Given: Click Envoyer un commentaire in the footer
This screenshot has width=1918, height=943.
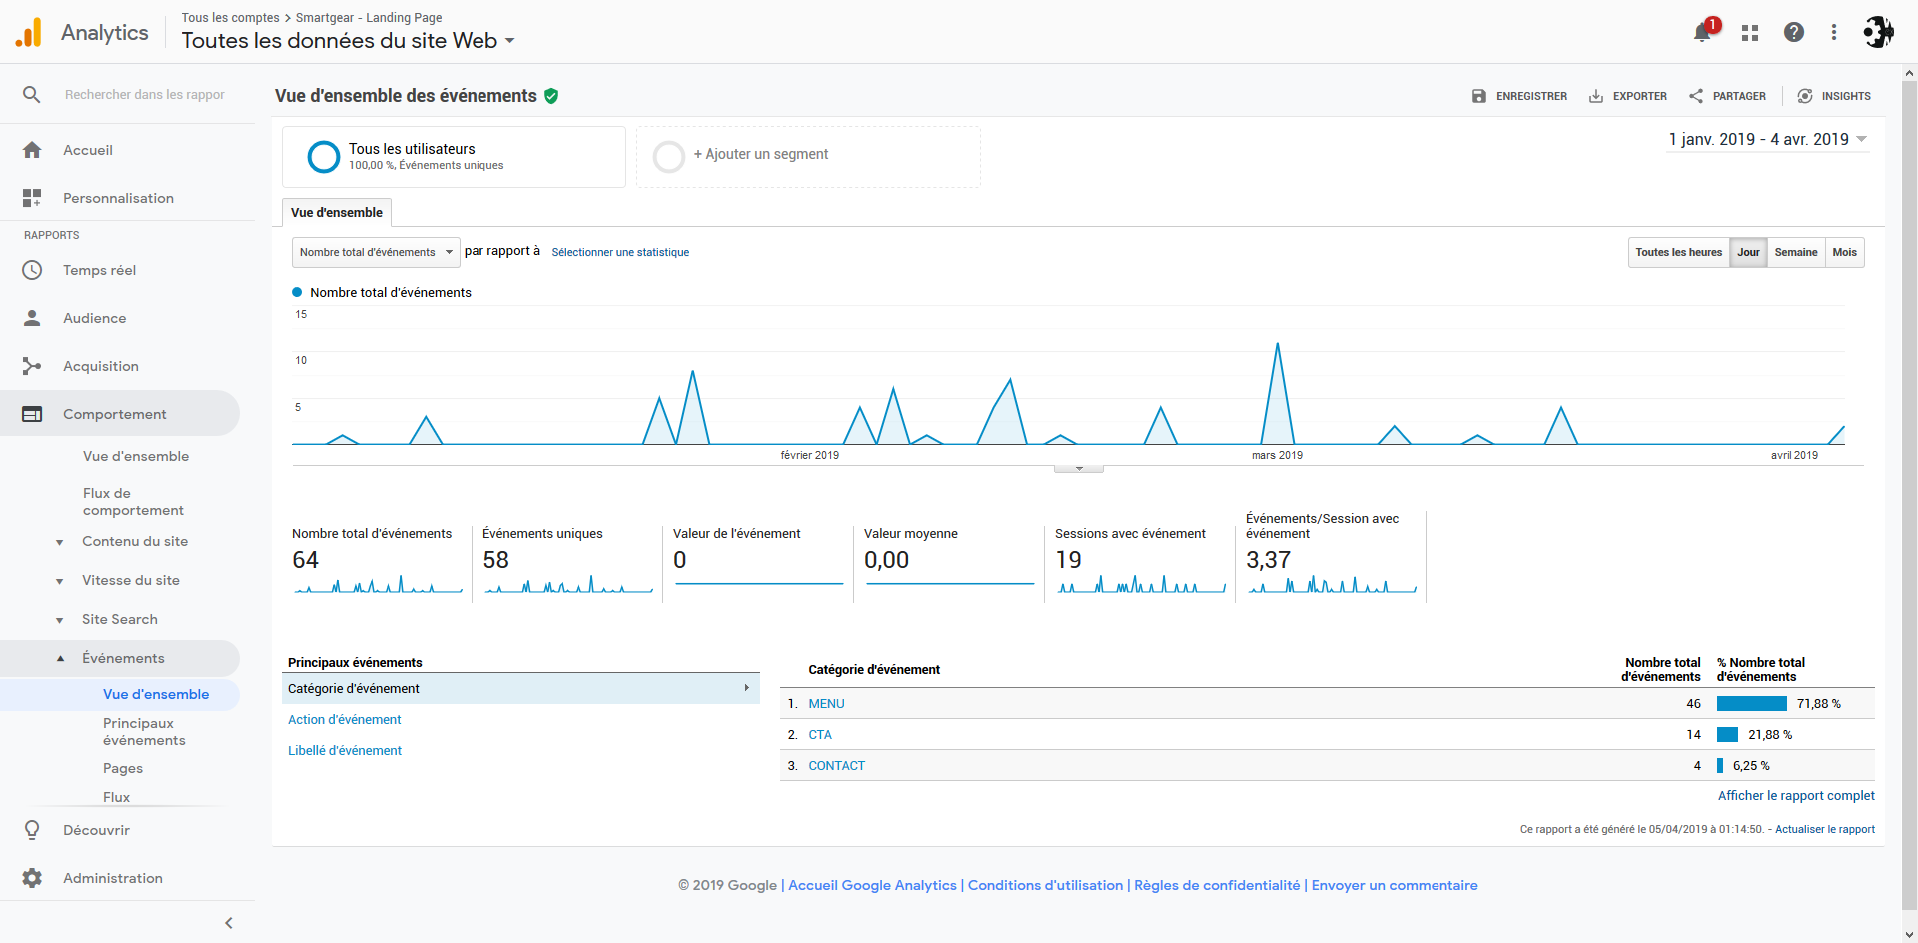Looking at the screenshot, I should [x=1395, y=885].
